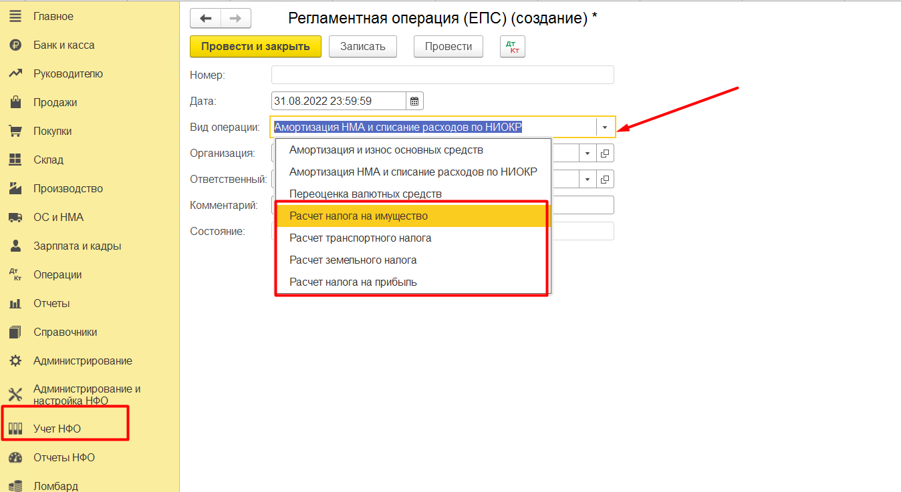Click the Записать button
The width and height of the screenshot is (901, 492).
362,47
